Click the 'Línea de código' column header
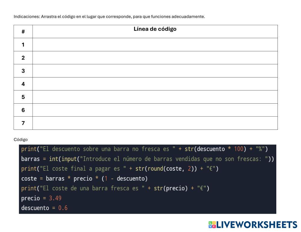Screen dimensions: 301x232 coord(155,29)
